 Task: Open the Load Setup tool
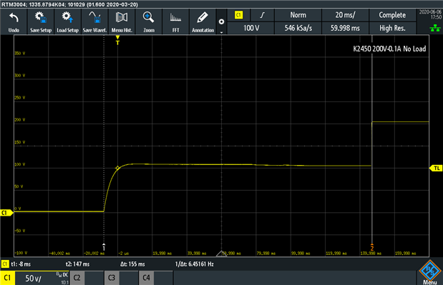(68, 21)
